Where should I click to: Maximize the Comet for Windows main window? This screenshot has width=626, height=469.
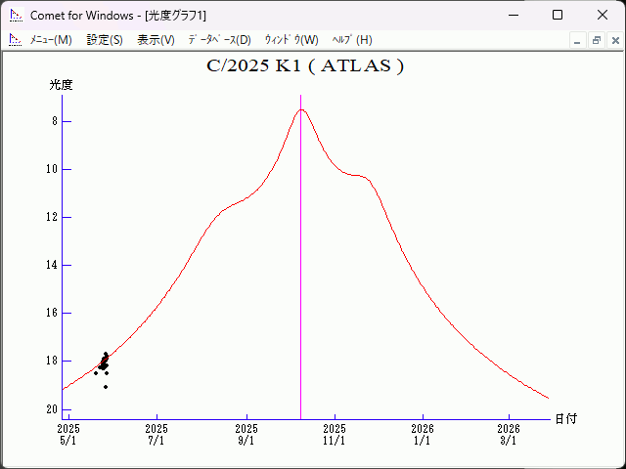tap(557, 15)
